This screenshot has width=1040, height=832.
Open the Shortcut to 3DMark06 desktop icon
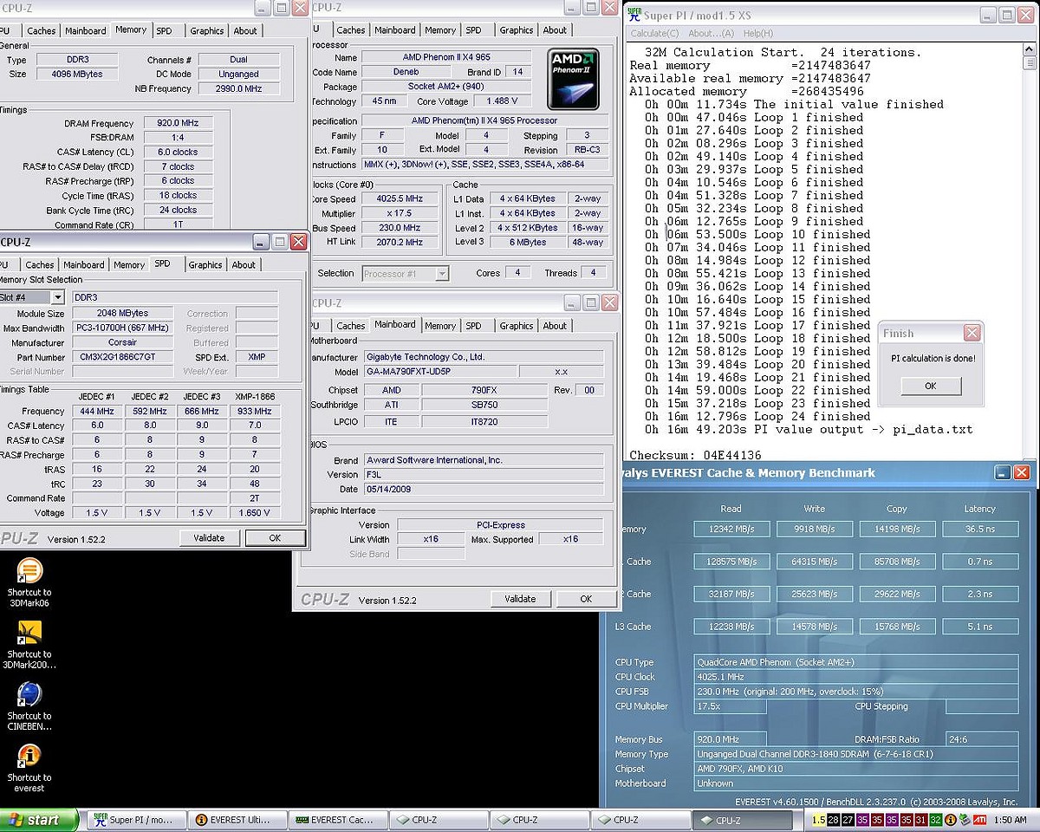29,583
